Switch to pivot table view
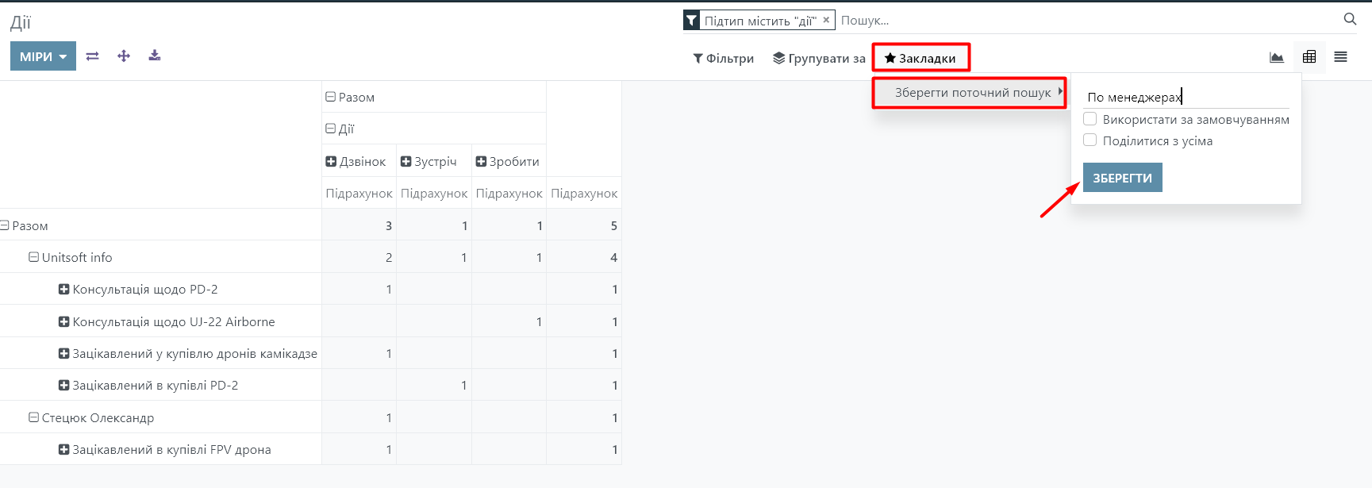The image size is (1372, 488). point(1309,57)
